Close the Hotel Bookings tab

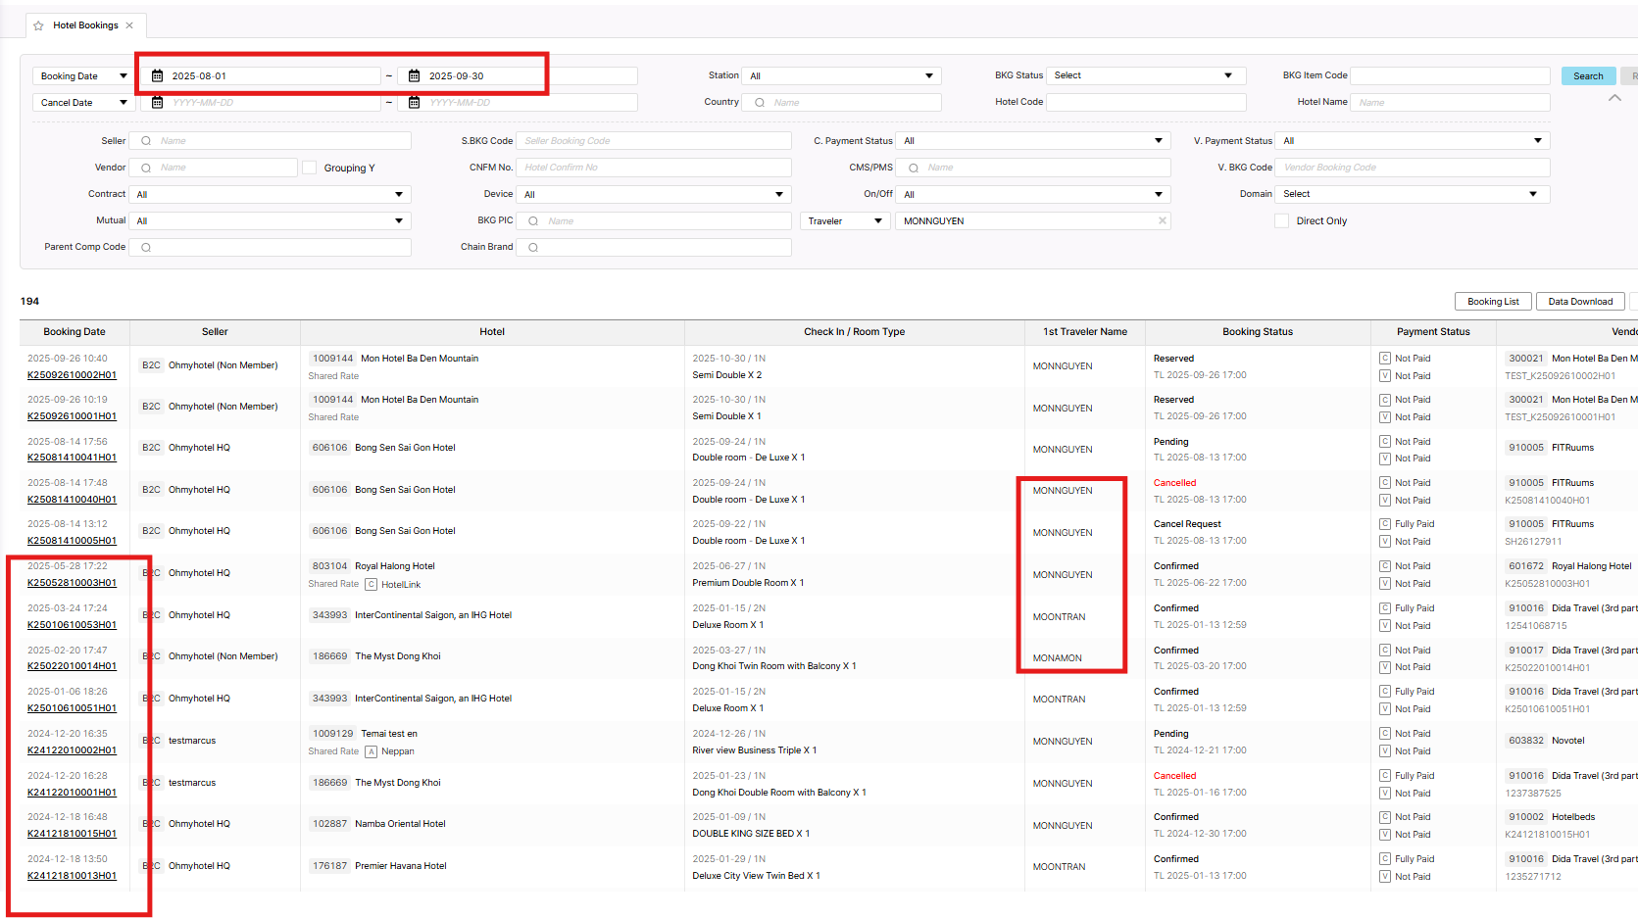point(129,25)
